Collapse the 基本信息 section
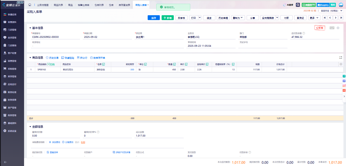Screen dimensions: 346x166 (x=30, y=28)
